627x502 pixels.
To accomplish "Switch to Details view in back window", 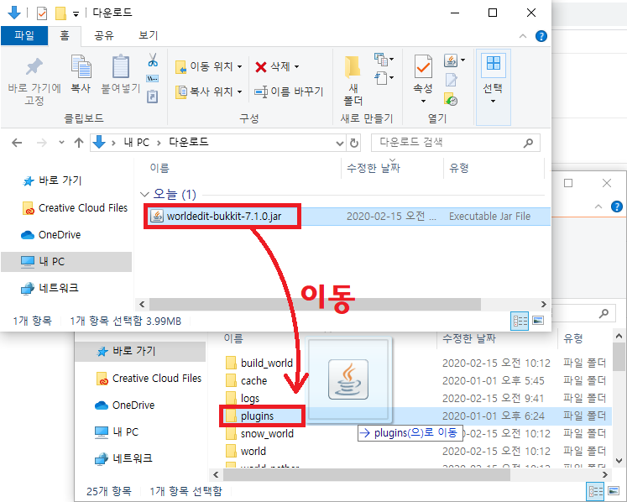I will 594,491.
